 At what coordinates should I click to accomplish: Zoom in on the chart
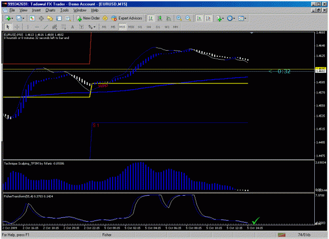coord(179,18)
